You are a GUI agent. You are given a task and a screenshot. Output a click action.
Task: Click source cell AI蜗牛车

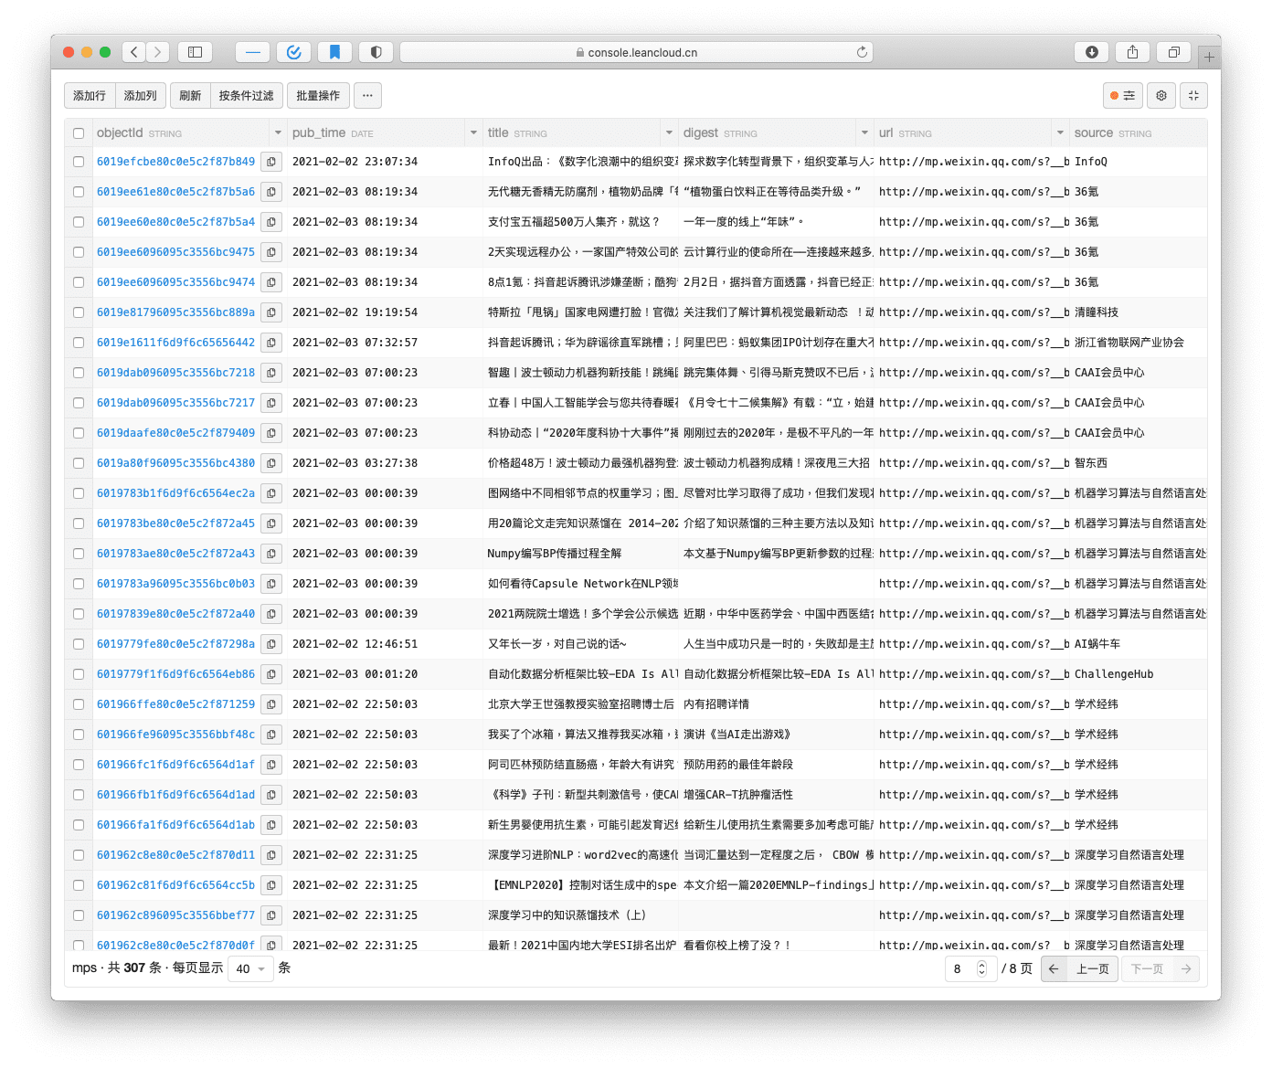pyautogui.click(x=1097, y=644)
